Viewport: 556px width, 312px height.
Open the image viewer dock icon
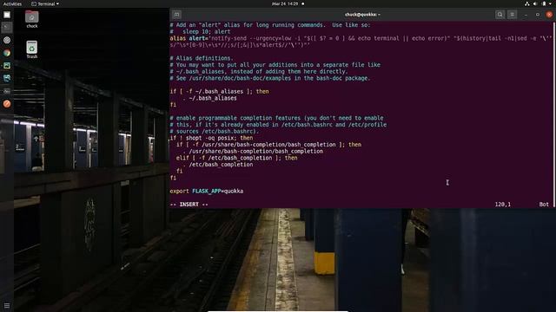(7, 66)
